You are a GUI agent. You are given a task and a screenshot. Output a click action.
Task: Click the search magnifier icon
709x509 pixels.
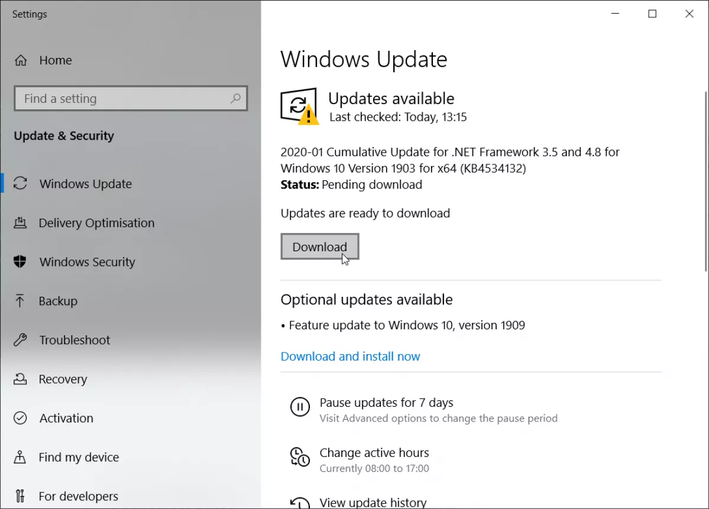[x=235, y=98]
